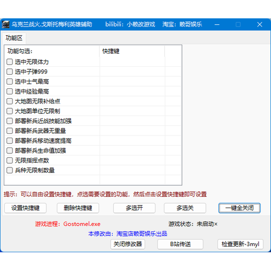The width and height of the screenshot is (271, 271).
Task: Minimize the trainer window
Action: point(217,24)
